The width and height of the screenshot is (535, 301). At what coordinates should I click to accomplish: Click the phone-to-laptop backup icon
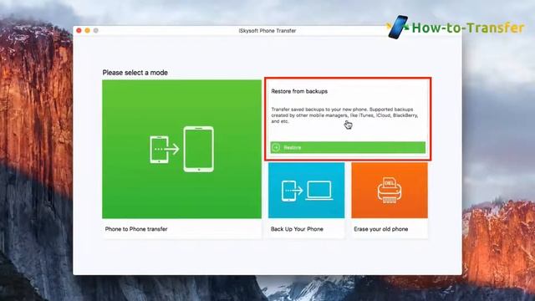pyautogui.click(x=307, y=191)
